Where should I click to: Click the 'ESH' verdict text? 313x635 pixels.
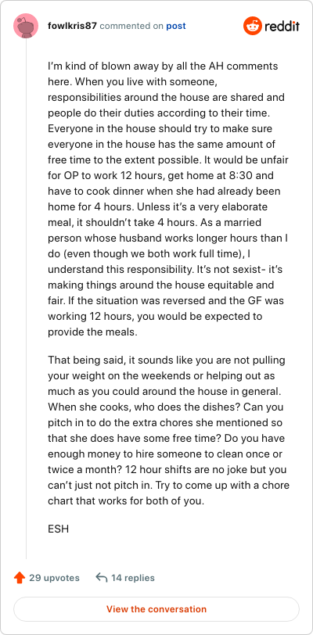pos(58,529)
